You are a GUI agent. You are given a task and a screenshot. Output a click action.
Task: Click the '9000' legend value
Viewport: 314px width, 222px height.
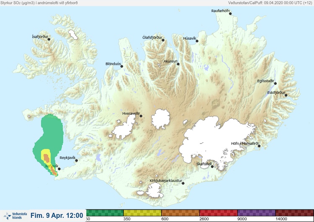(x=242, y=219)
